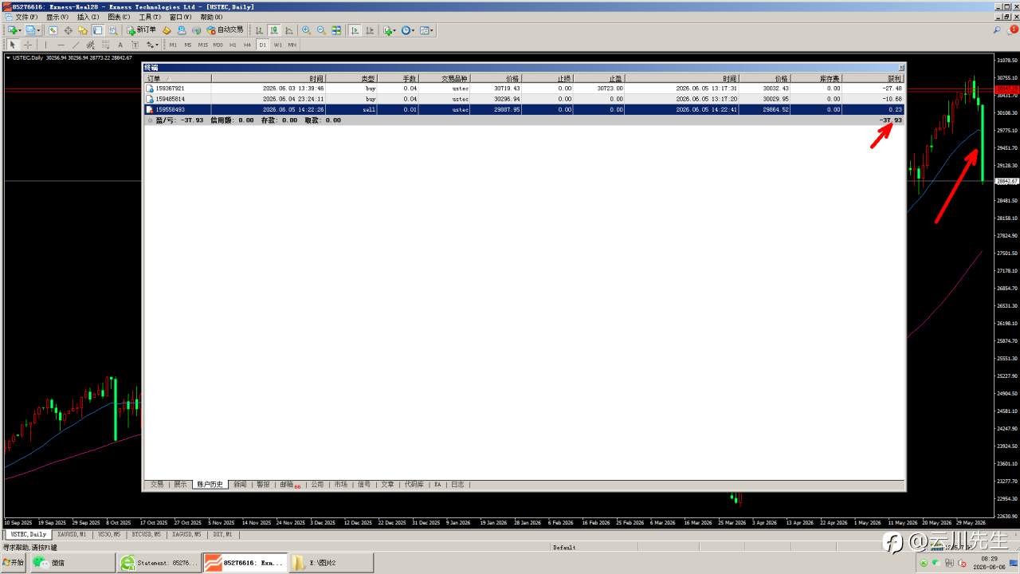1020x574 pixels.
Task: Close the 终端 terminal panel
Action: 901,68
